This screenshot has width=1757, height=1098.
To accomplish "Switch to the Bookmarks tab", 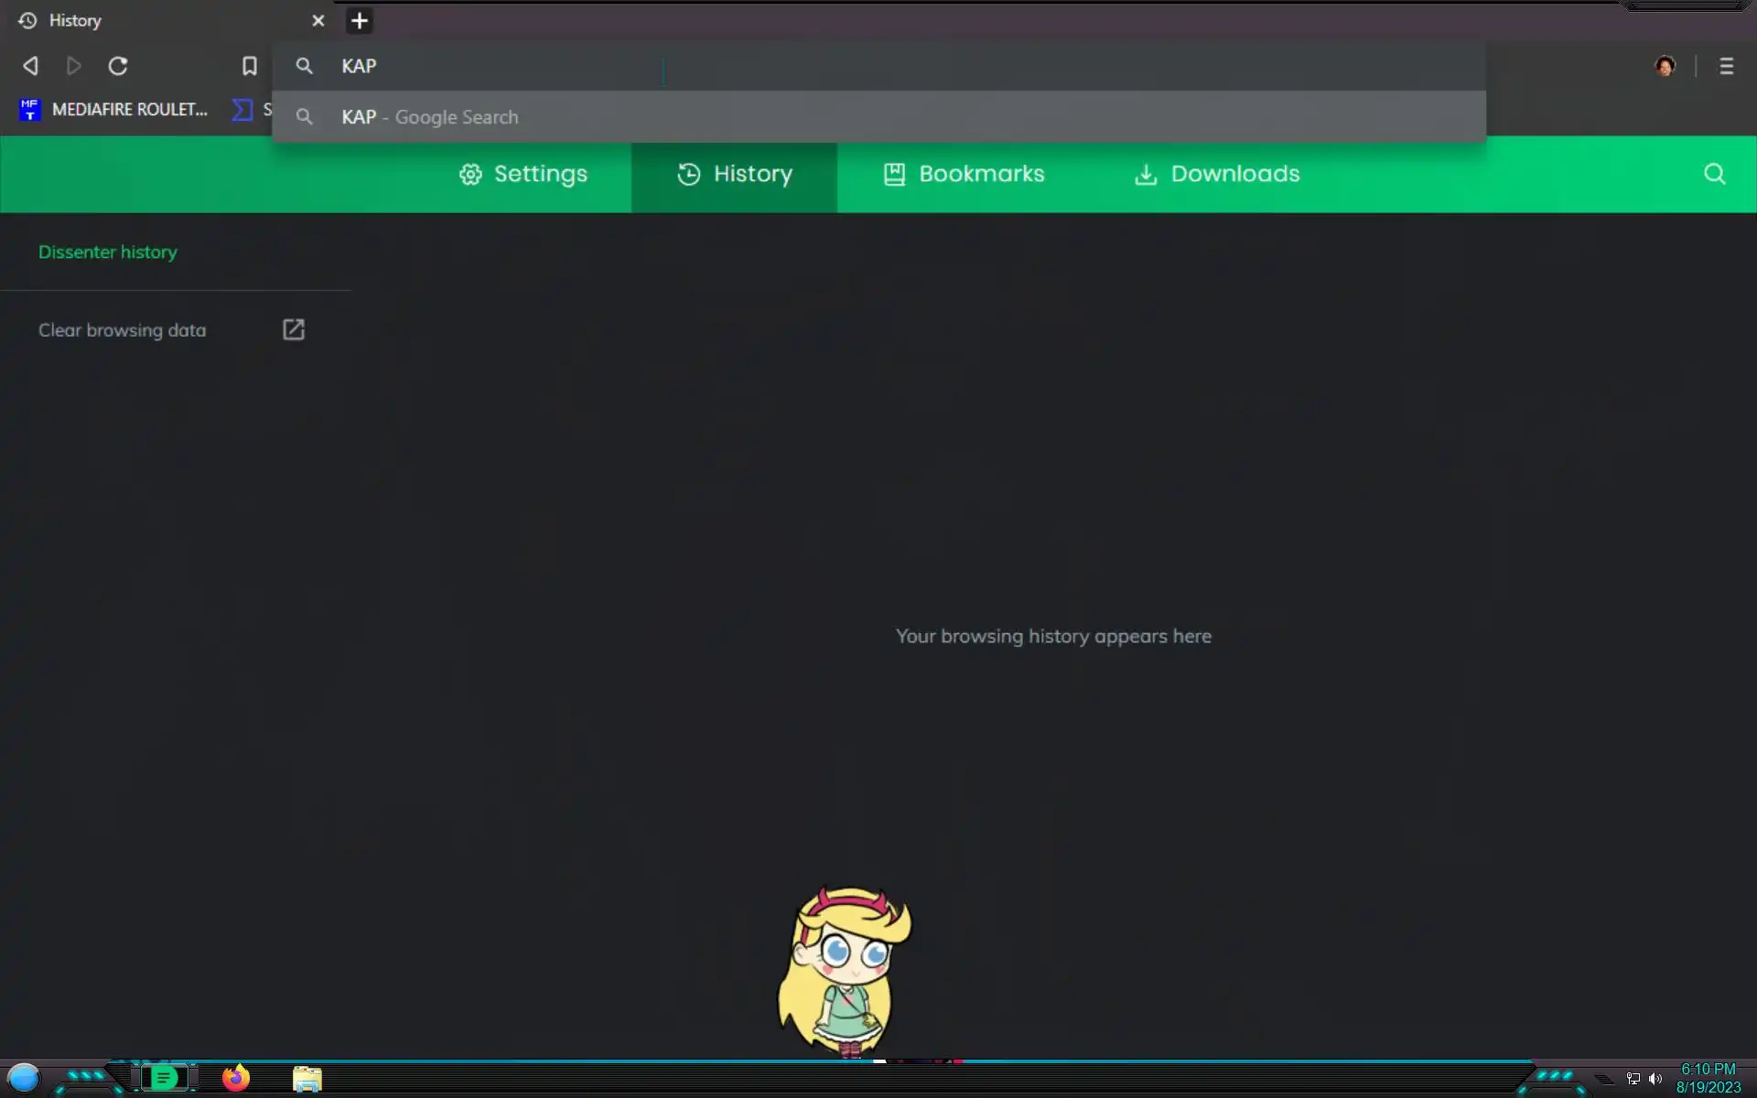I will tap(964, 174).
